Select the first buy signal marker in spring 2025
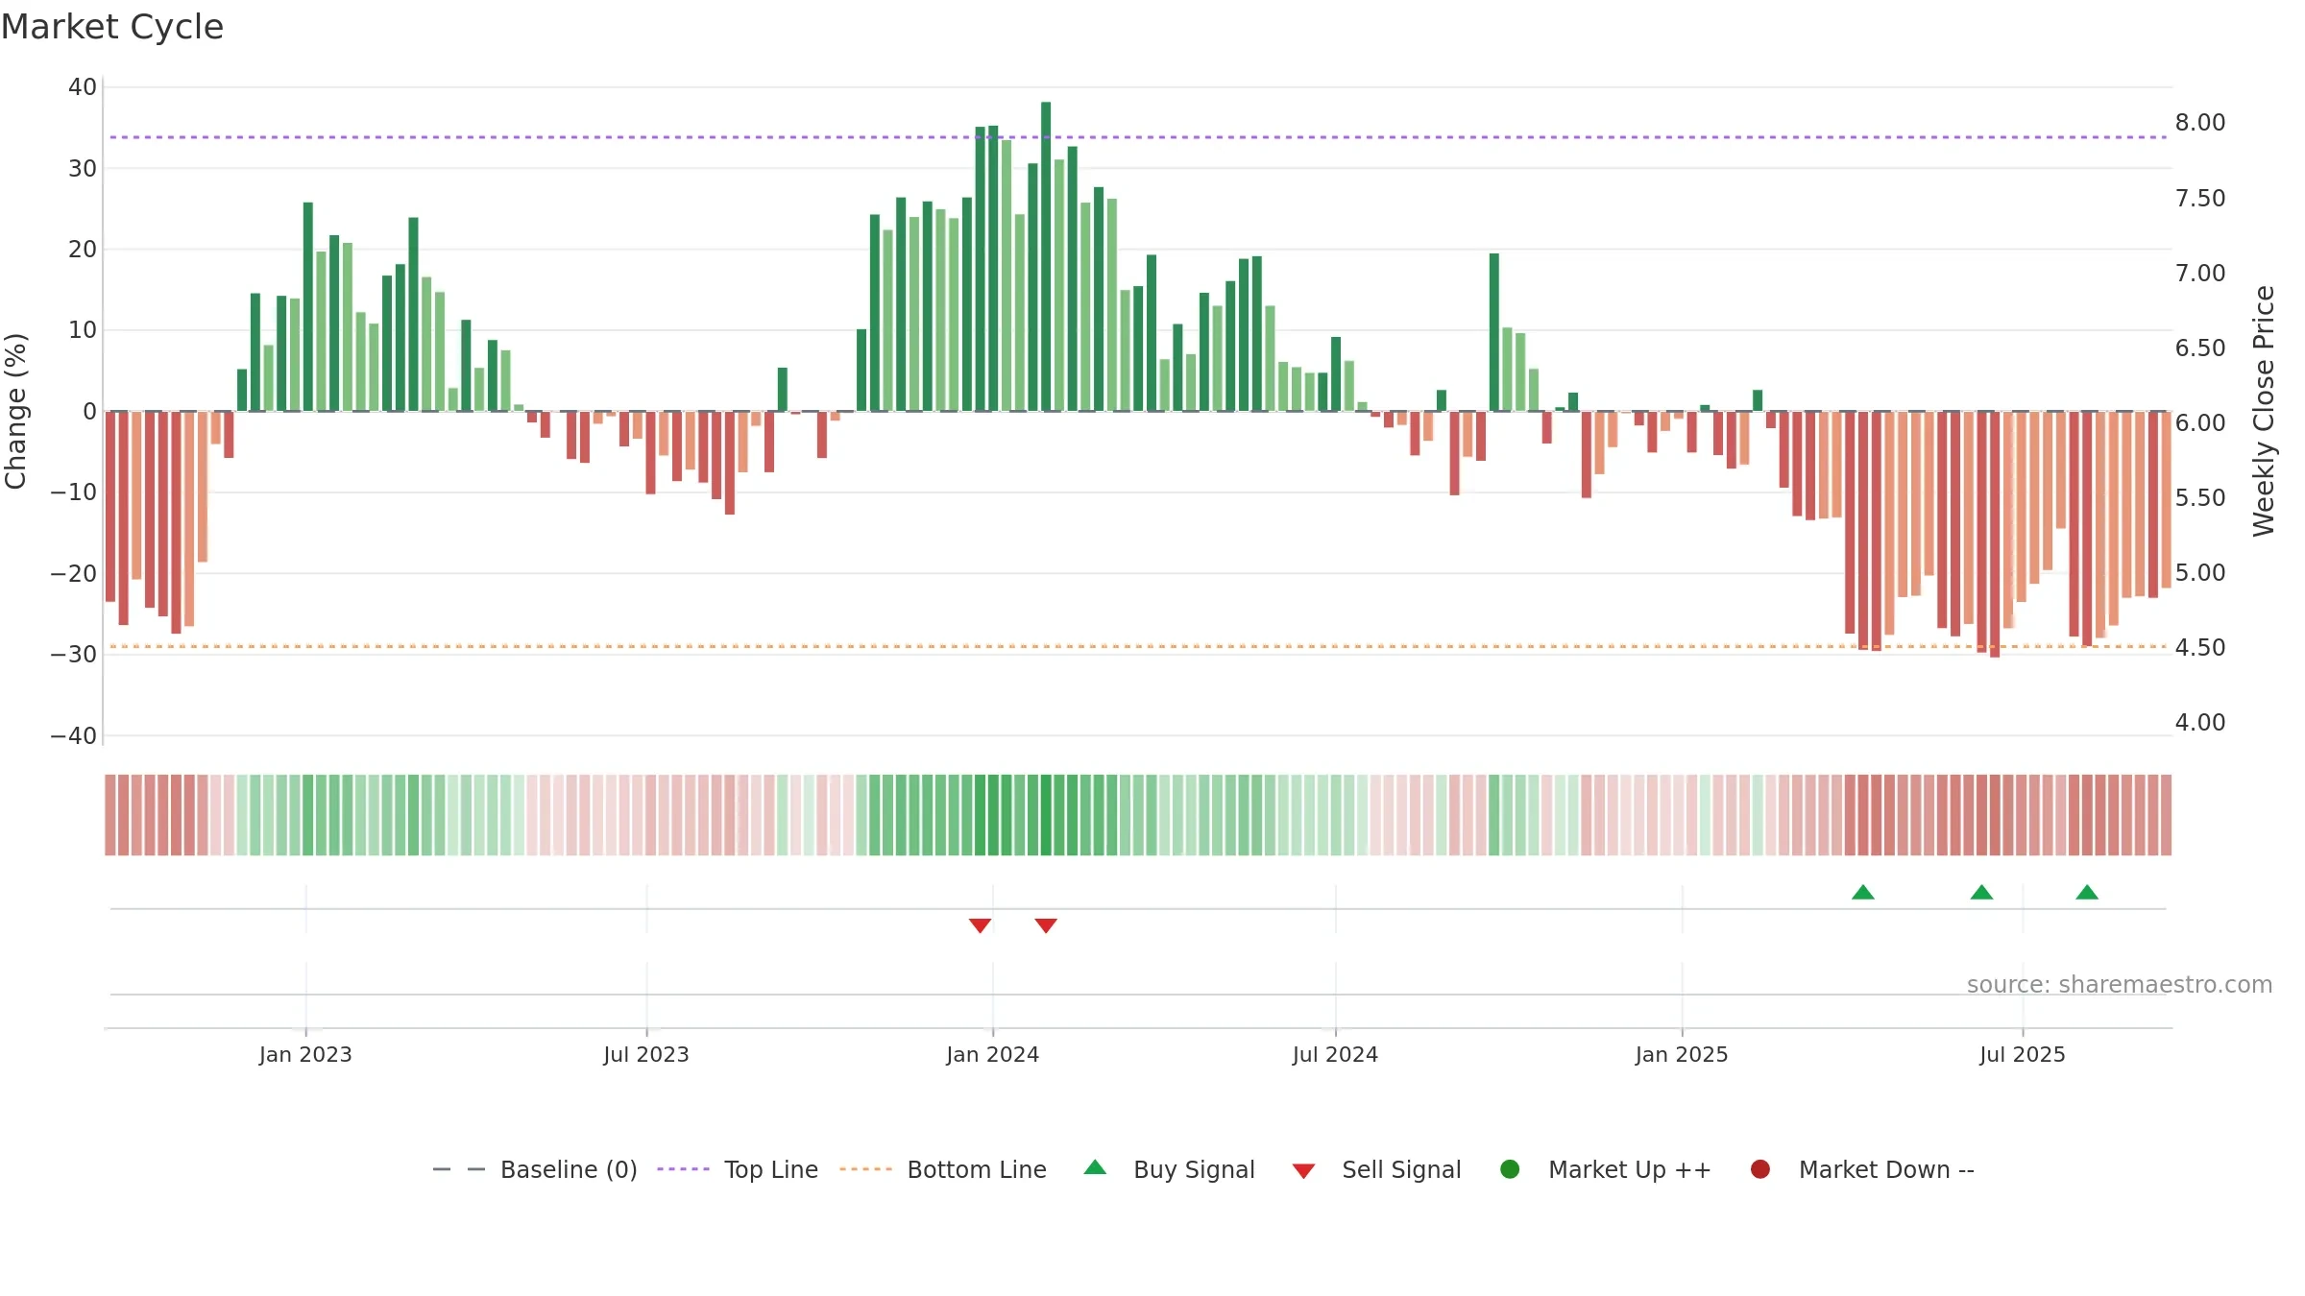 1863,892
